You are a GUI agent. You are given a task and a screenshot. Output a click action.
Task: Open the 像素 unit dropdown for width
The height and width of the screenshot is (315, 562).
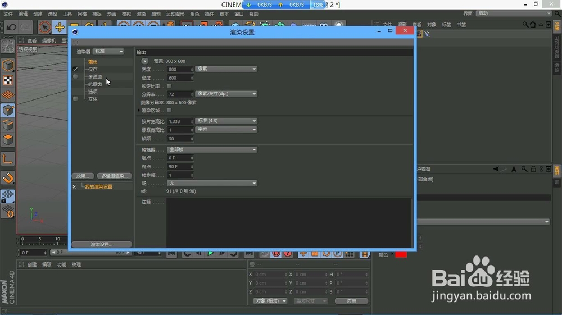click(226, 69)
